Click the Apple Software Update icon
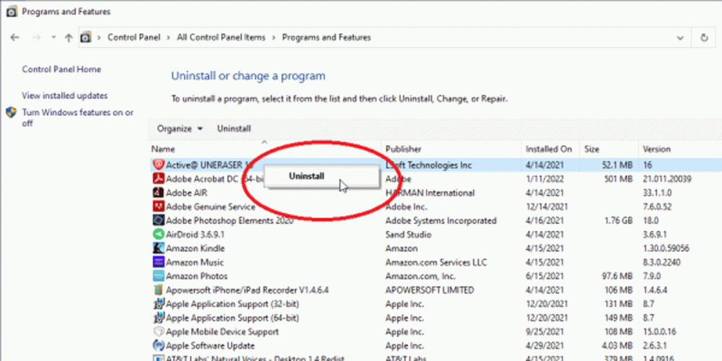 pyautogui.click(x=159, y=346)
